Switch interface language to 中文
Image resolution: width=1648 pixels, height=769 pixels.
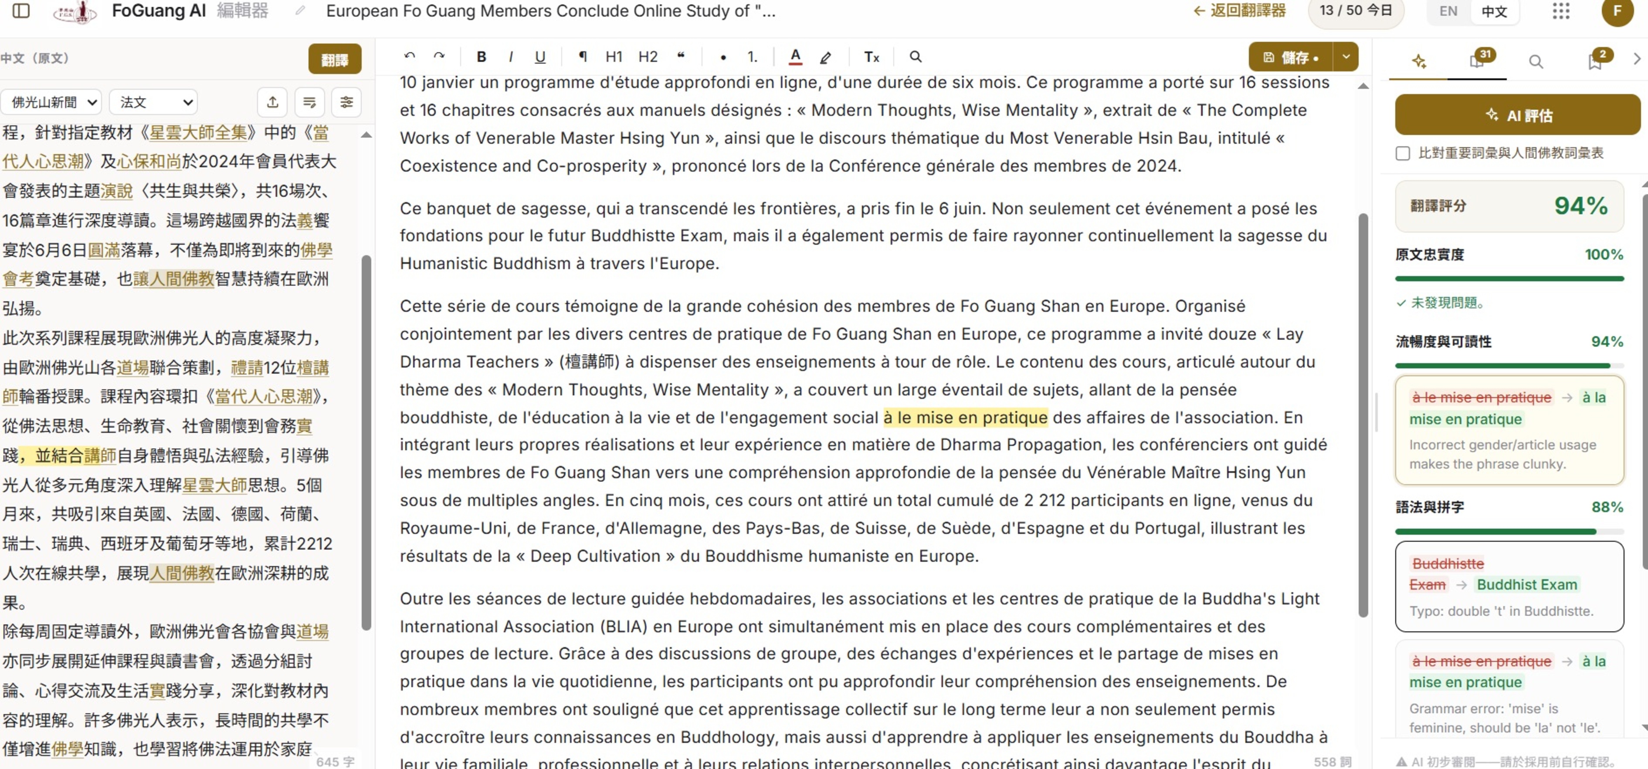coord(1494,11)
